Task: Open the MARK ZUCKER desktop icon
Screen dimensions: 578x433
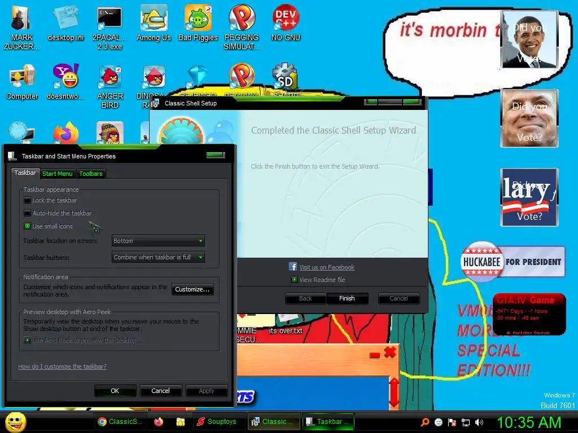Action: tap(21, 27)
